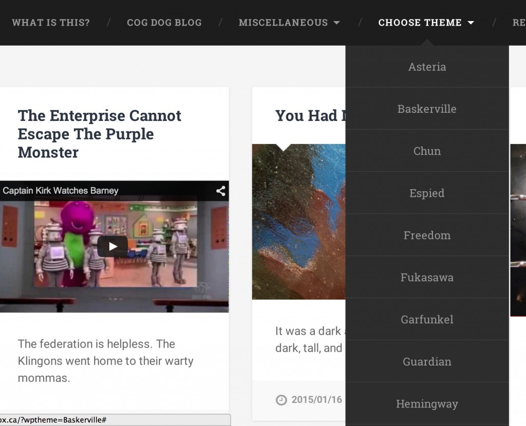Pick the Hemingway theme
The width and height of the screenshot is (526, 426).
[427, 404]
